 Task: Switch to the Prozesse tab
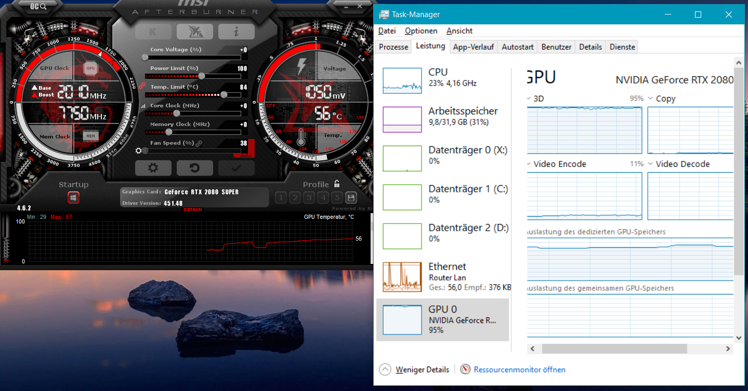[x=393, y=47]
